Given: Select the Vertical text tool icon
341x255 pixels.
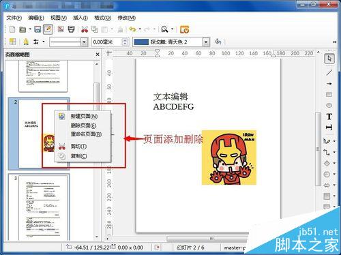Looking at the screenshot, I should [x=329, y=127].
